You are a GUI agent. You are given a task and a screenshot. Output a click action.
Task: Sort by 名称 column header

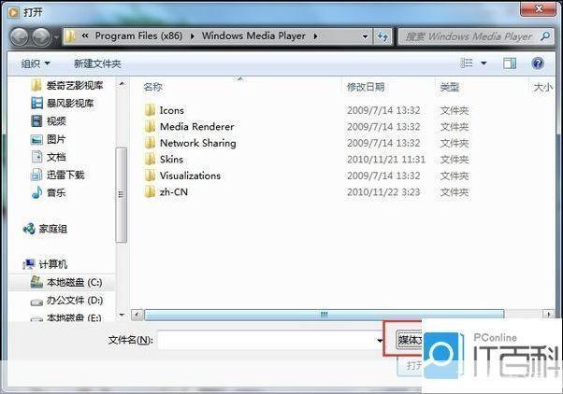pyautogui.click(x=153, y=87)
